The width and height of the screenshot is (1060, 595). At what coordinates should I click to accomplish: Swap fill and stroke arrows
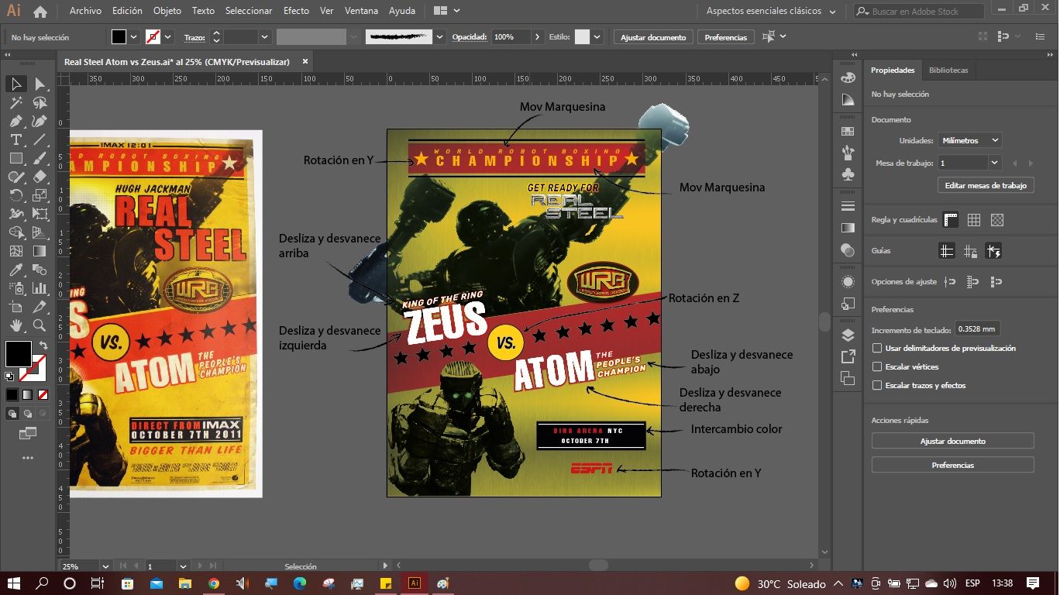[x=43, y=345]
